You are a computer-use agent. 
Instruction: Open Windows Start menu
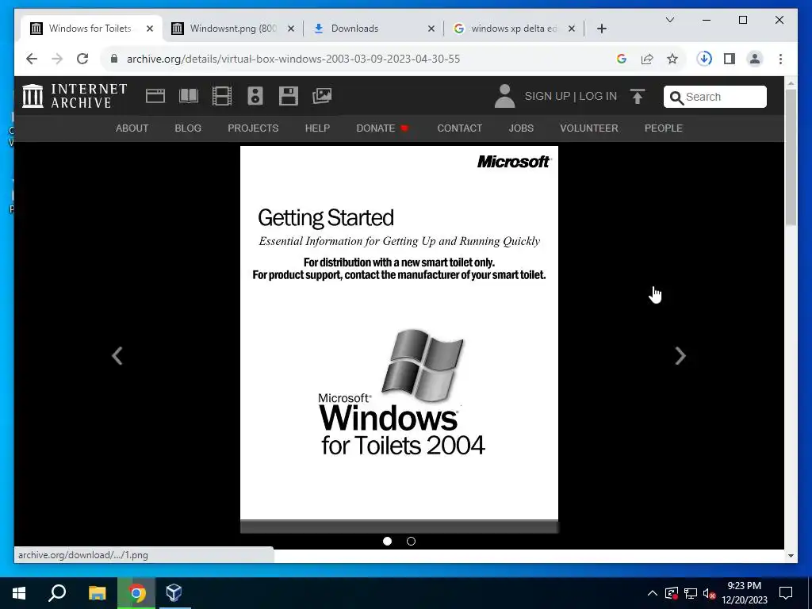(x=19, y=593)
